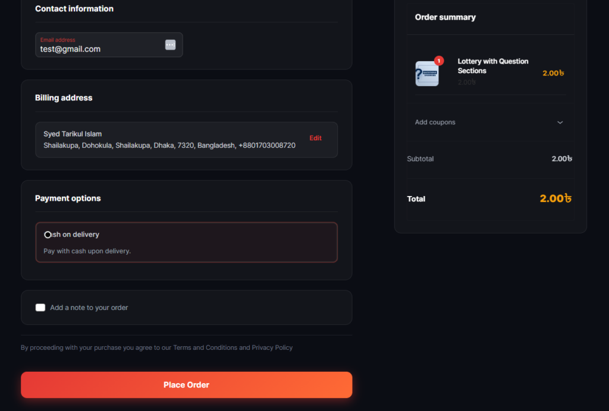Click the three-dots autofill icon in email field
Screen dimensions: 609x411
[x=170, y=45]
